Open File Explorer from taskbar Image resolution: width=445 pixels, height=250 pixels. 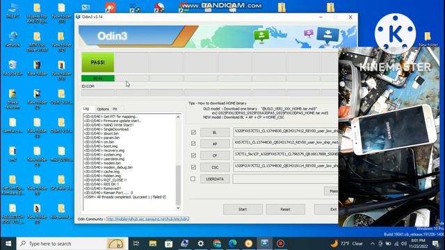[153, 244]
